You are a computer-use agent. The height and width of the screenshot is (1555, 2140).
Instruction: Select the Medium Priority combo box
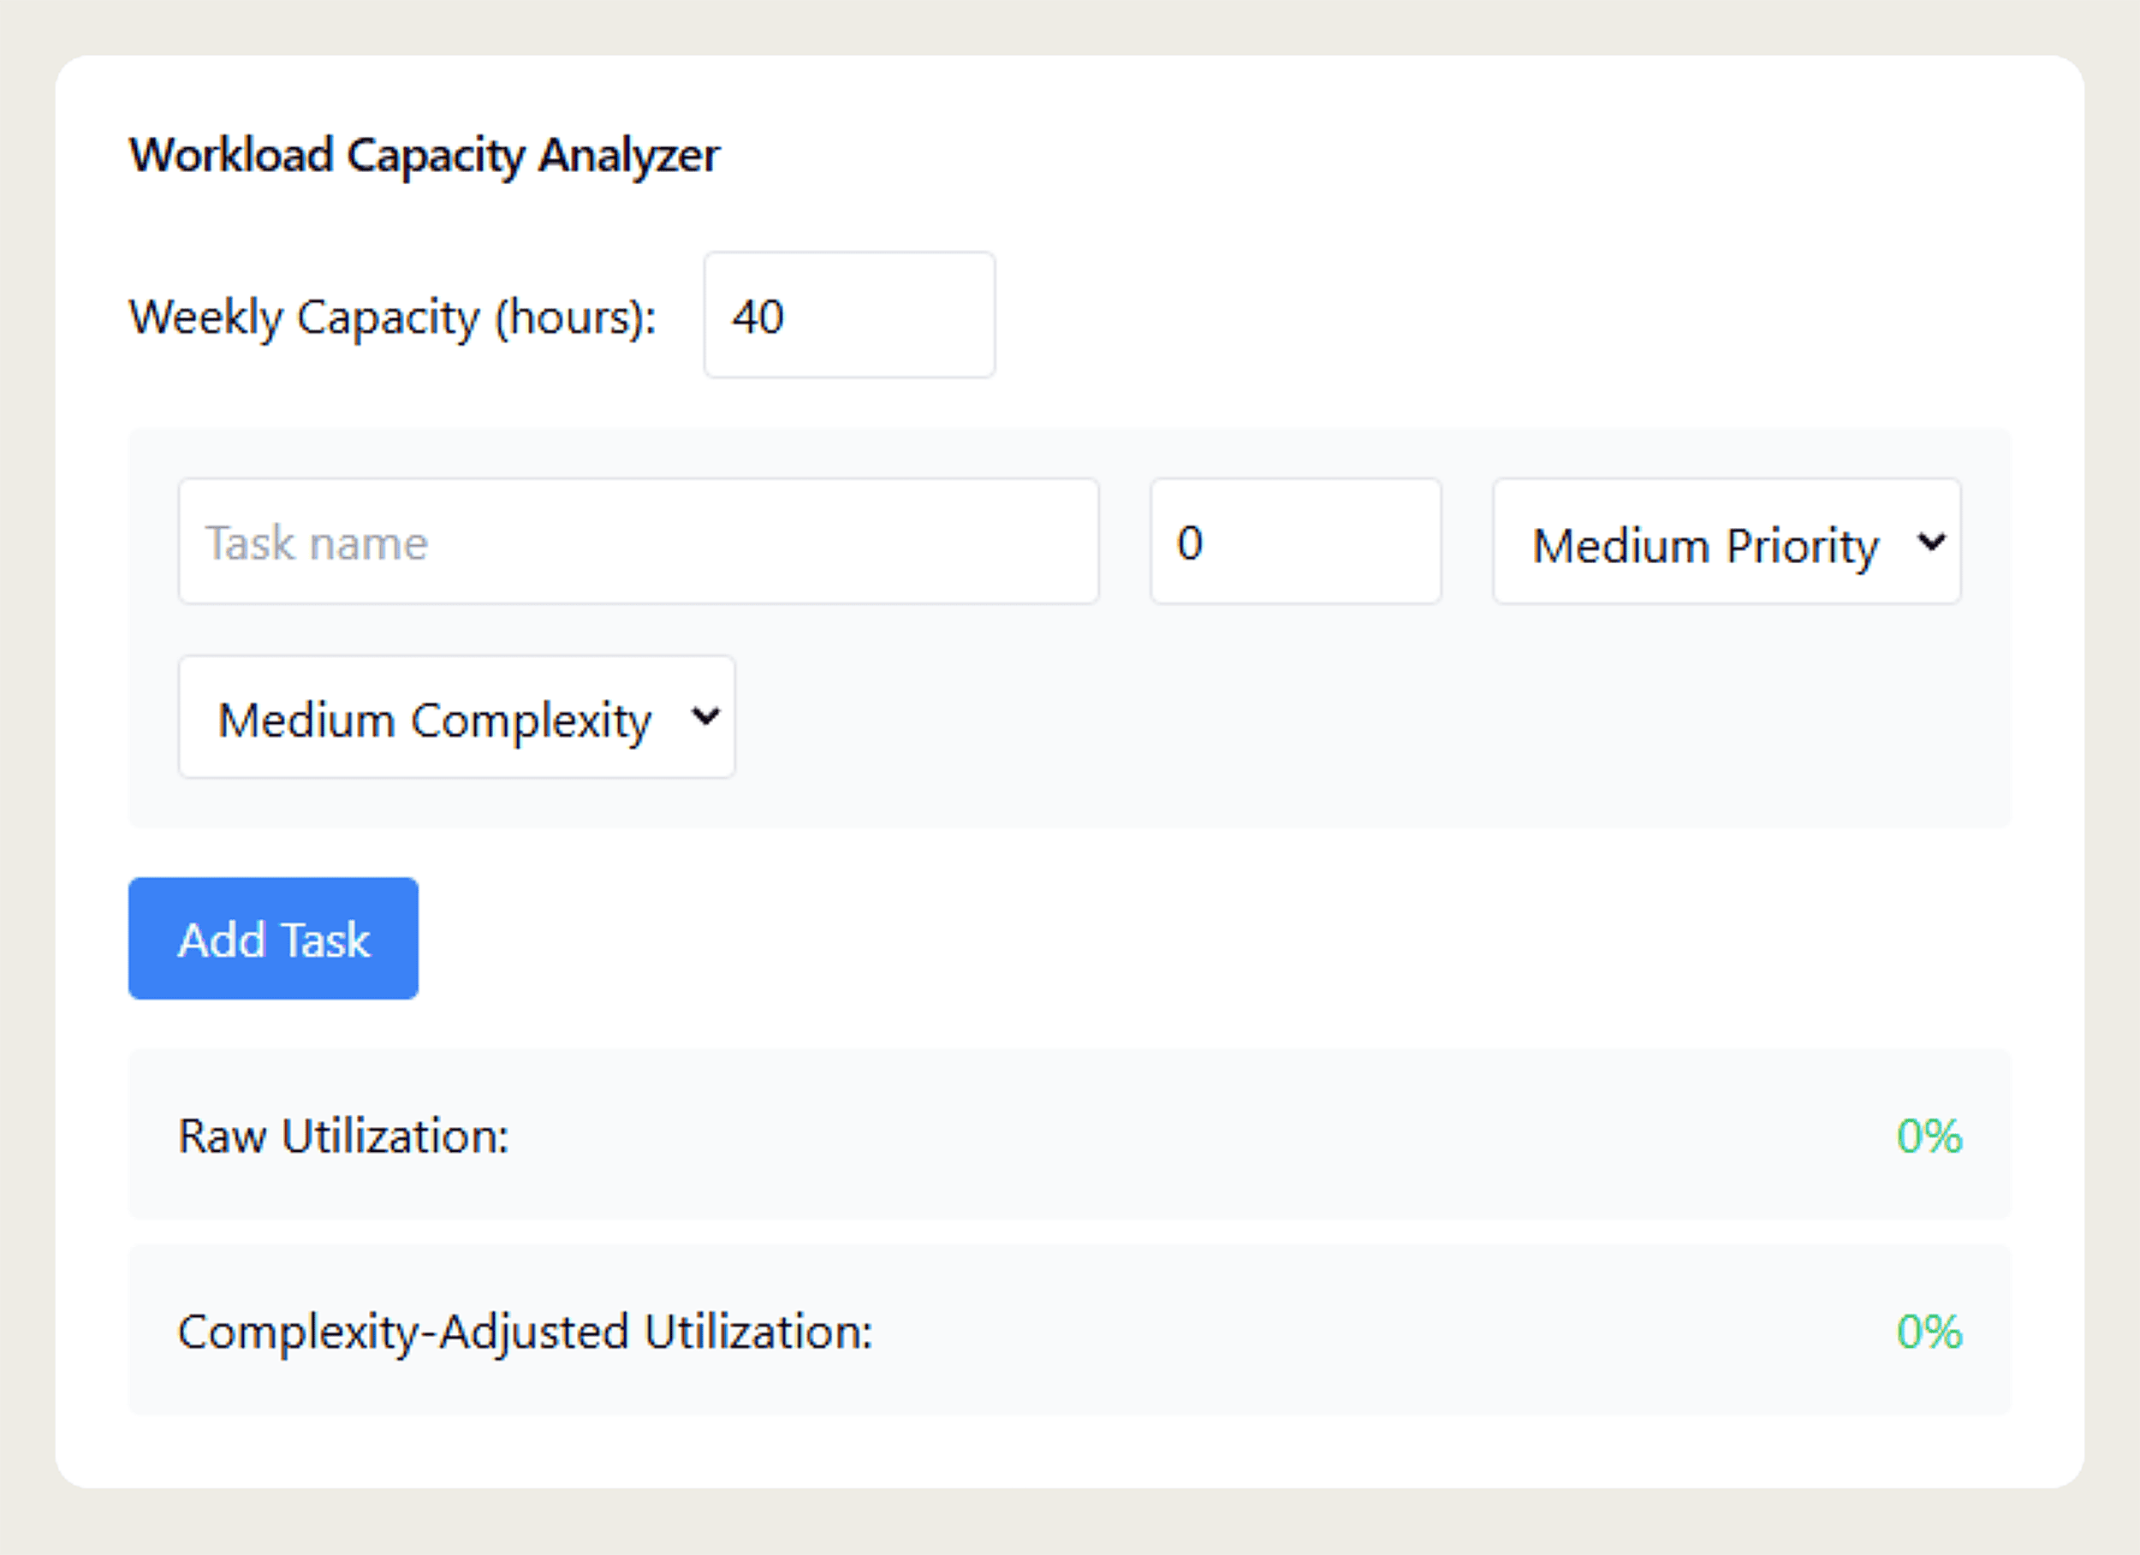coord(1725,543)
